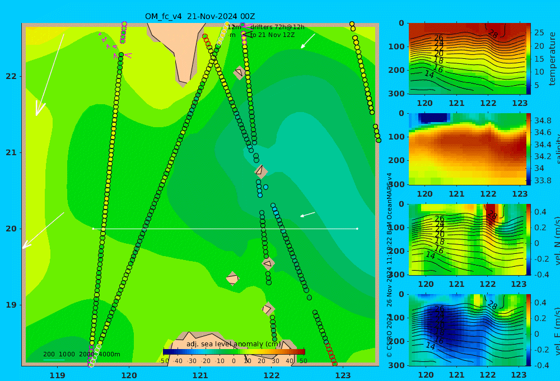This screenshot has width=560, height=381.
Task: Select the 'drifters 72h@12h' legend text
Action: pos(277,27)
